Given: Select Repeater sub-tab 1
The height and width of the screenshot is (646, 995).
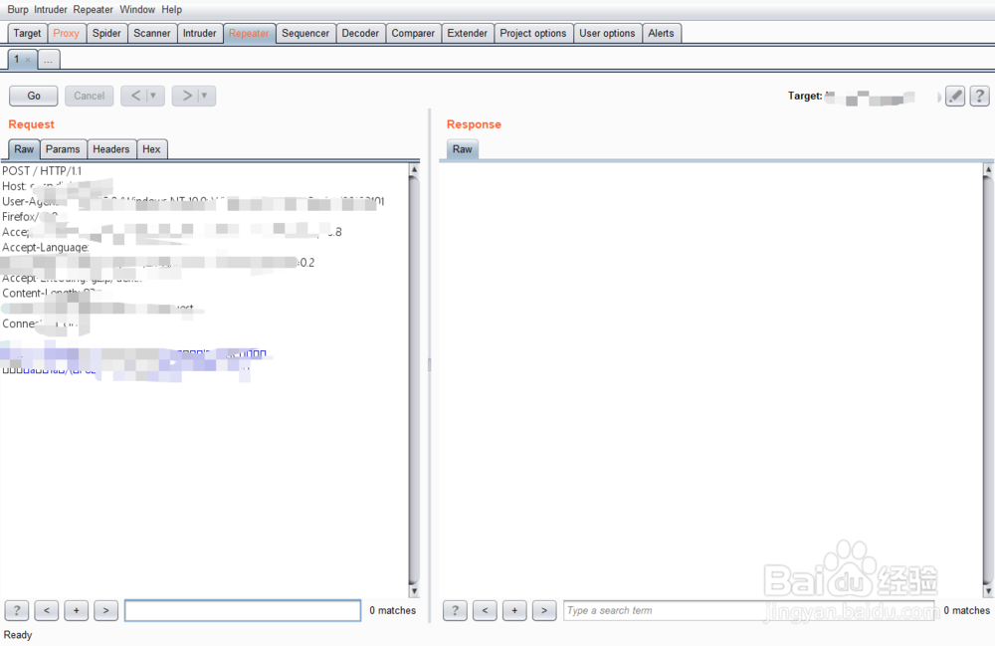Looking at the screenshot, I should click(x=17, y=59).
